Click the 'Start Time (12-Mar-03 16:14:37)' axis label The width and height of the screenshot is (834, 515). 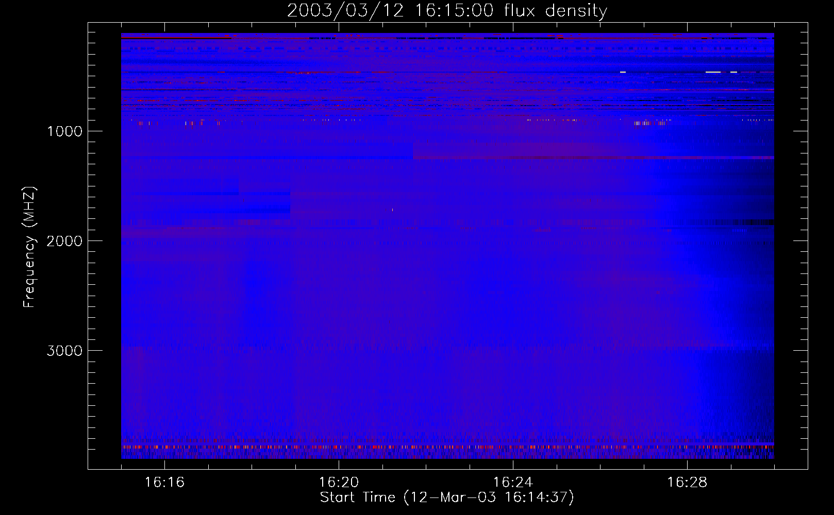(x=447, y=497)
